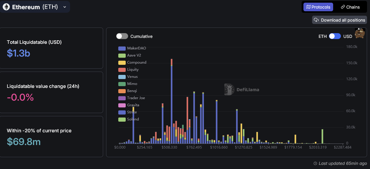Screen dimensions: 370x169
Task: Toggle the ETH / USD switch
Action: (x=335, y=36)
